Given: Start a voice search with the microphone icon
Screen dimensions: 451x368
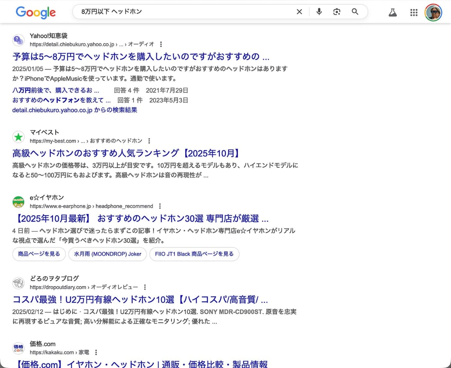Looking at the screenshot, I should [x=319, y=12].
